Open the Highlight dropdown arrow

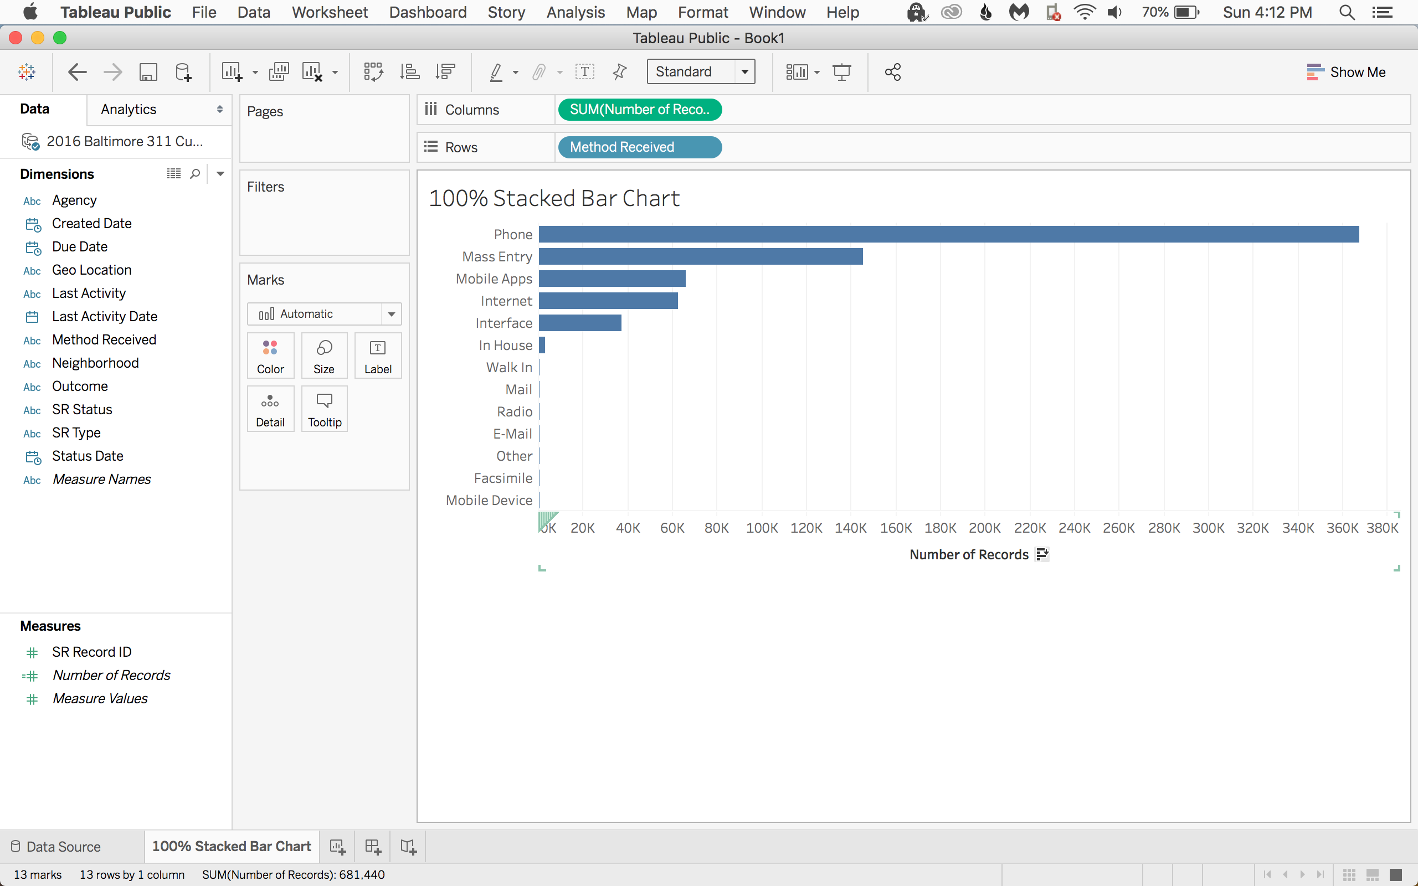(x=516, y=73)
